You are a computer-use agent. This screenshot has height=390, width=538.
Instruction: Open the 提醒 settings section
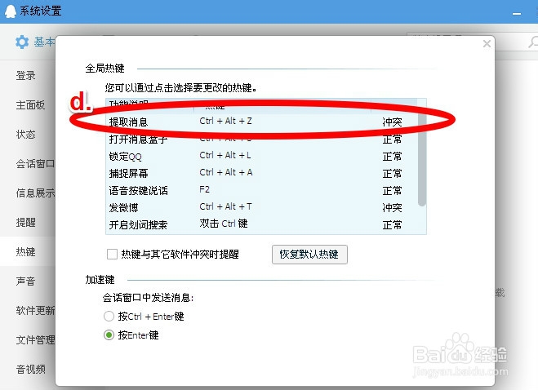(x=26, y=222)
